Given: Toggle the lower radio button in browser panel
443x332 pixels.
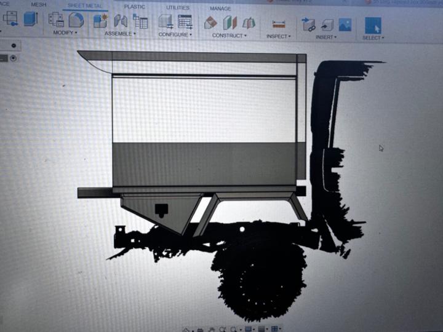Looking at the screenshot, I should click(13, 58).
